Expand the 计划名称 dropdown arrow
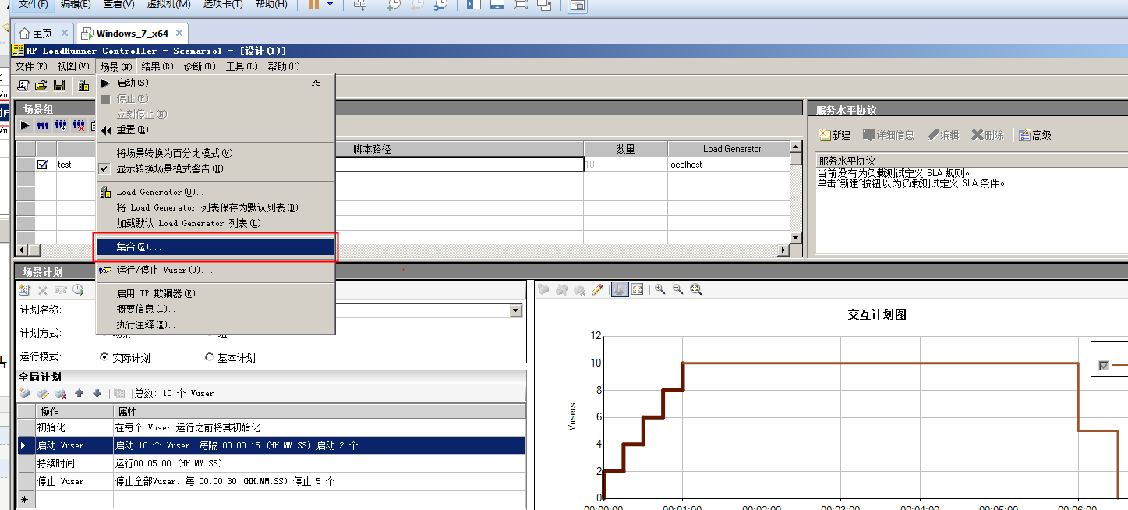1128x510 pixels. point(515,310)
